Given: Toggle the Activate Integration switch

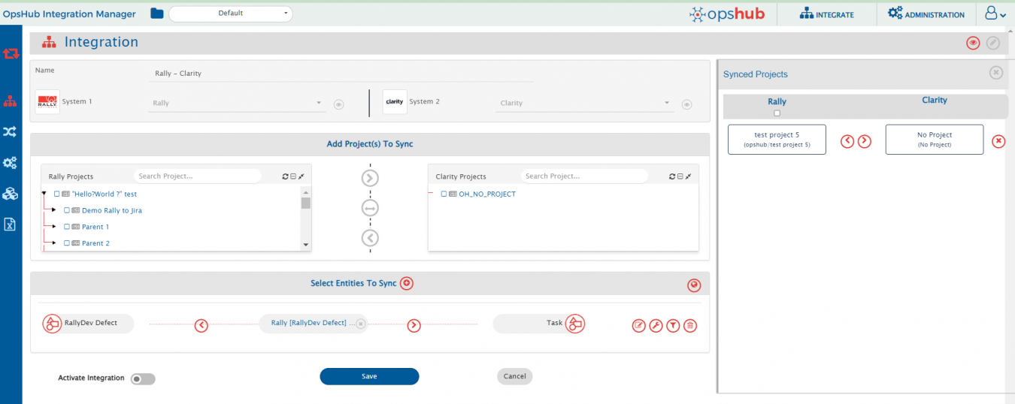Looking at the screenshot, I should click(x=143, y=379).
